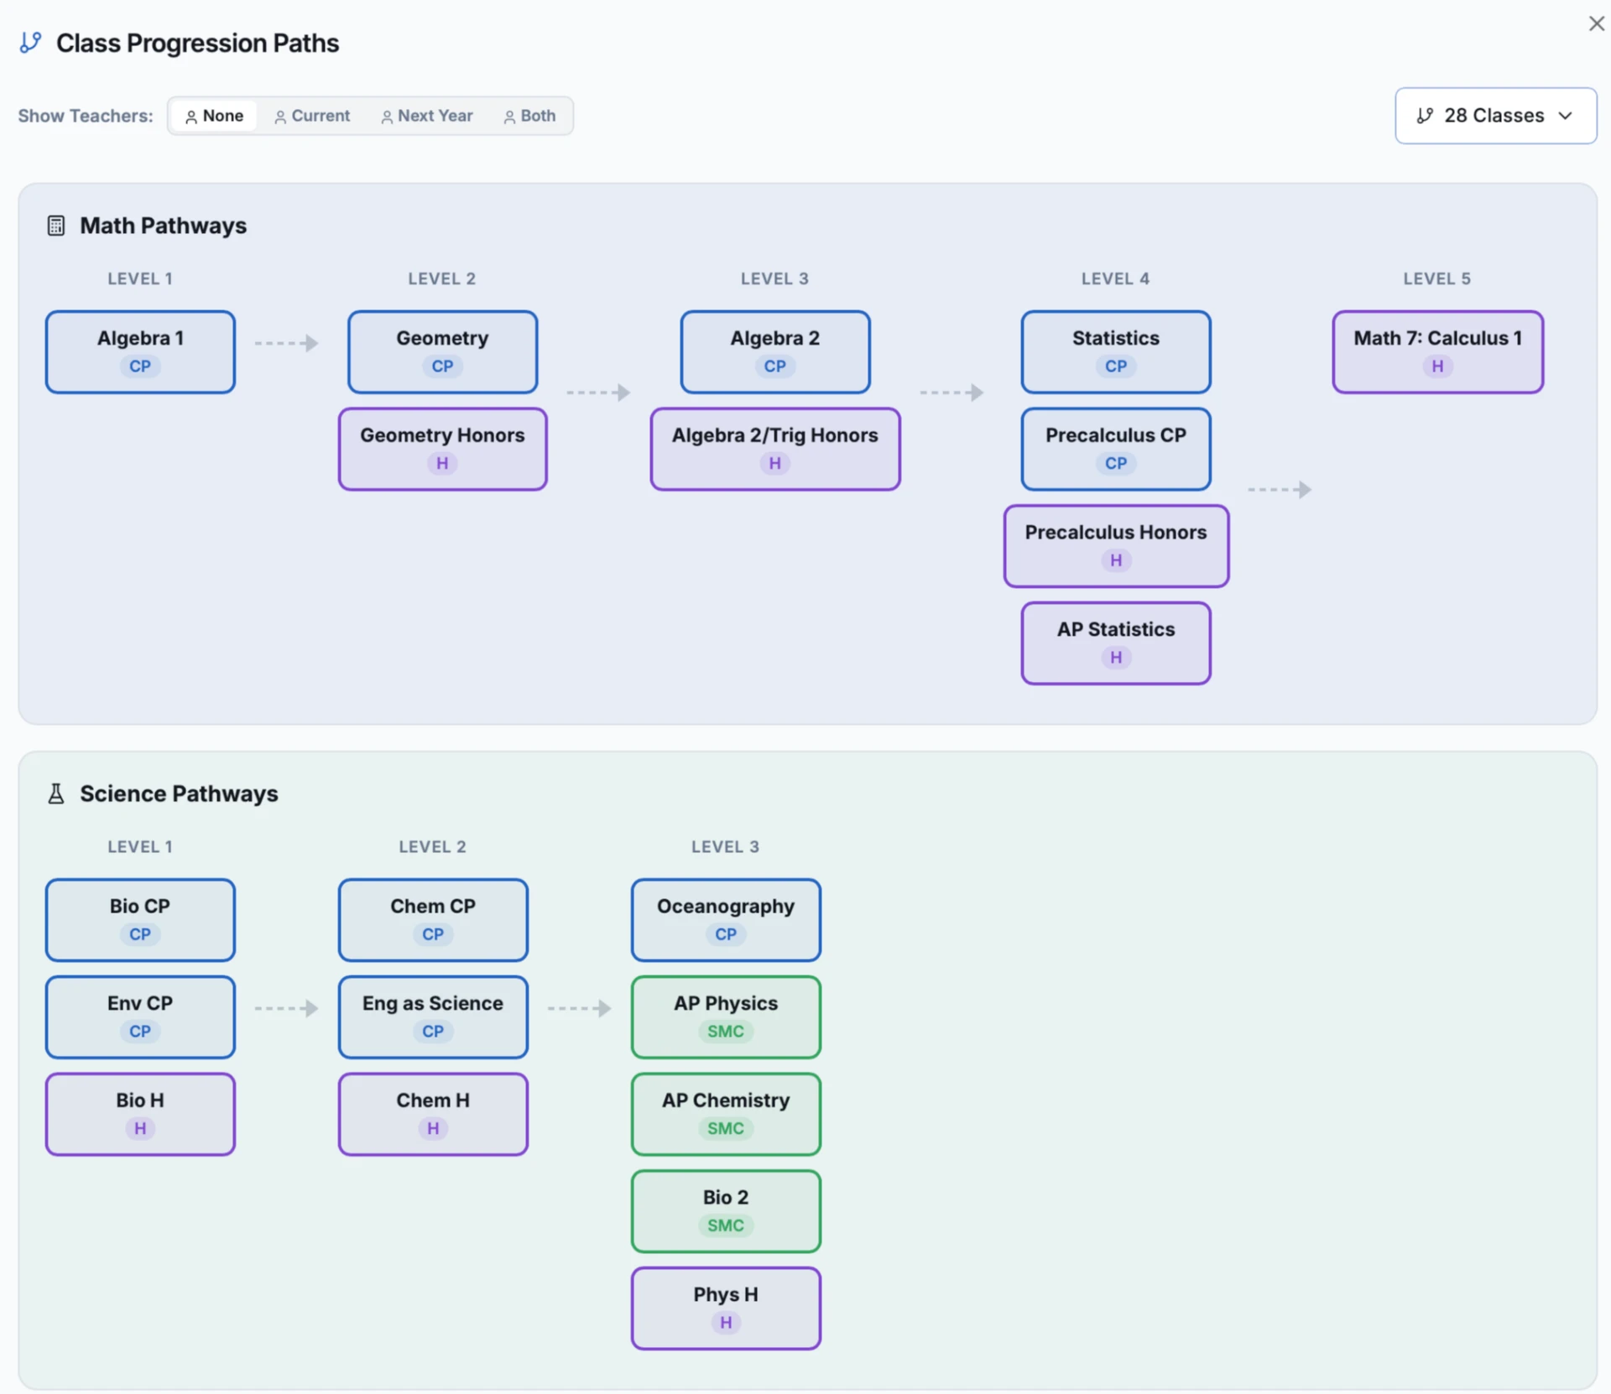Viewport: 1611px width, 1394px height.
Task: Show Both teacher sets
Action: coord(529,116)
